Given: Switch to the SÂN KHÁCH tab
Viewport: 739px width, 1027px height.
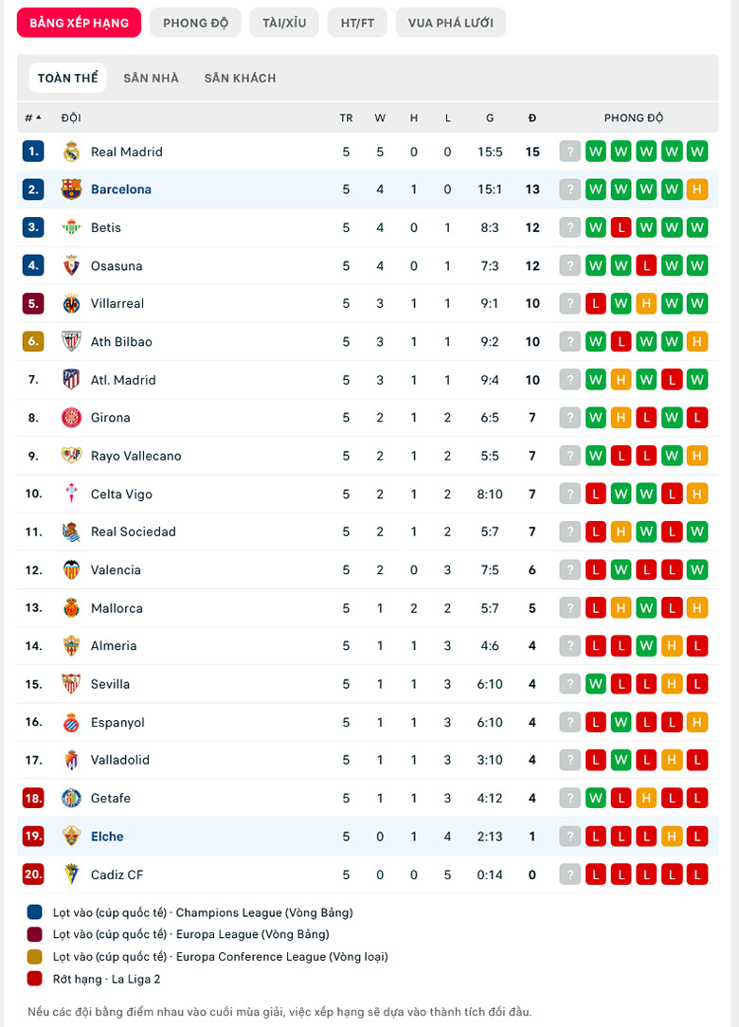Looking at the screenshot, I should [x=240, y=78].
